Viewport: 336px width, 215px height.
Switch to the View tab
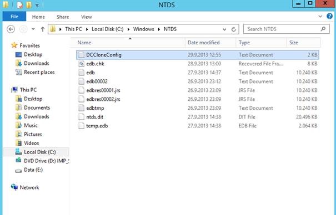(x=86, y=17)
